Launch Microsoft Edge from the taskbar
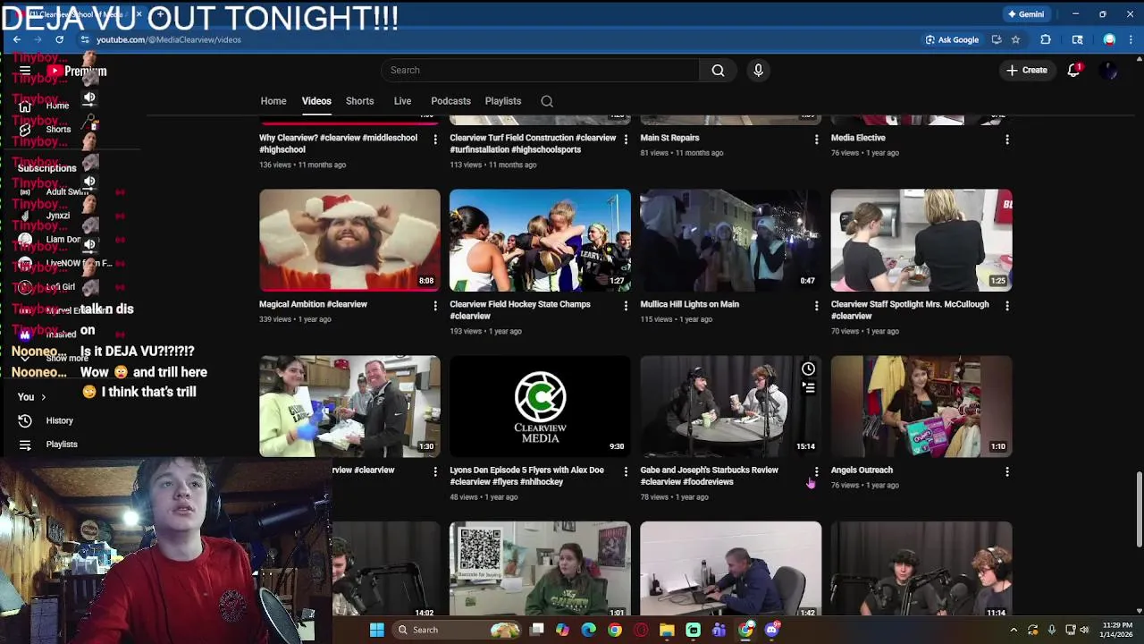 [588, 630]
